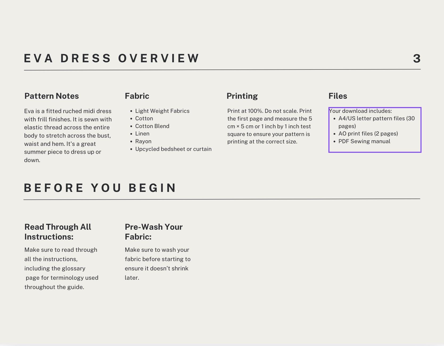Click the Light Weight Fabrics bullet

click(x=162, y=111)
